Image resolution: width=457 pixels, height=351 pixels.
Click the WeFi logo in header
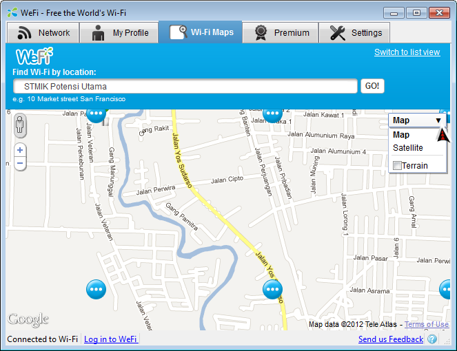[34, 56]
